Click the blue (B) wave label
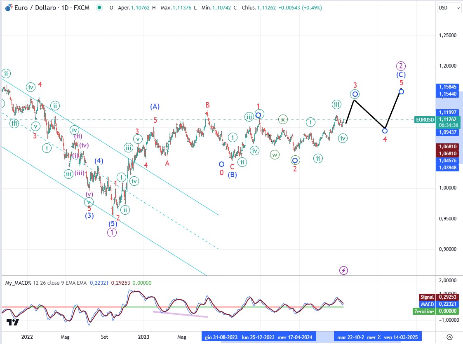Screen dimensions: 463x344 pyautogui.click(x=232, y=175)
